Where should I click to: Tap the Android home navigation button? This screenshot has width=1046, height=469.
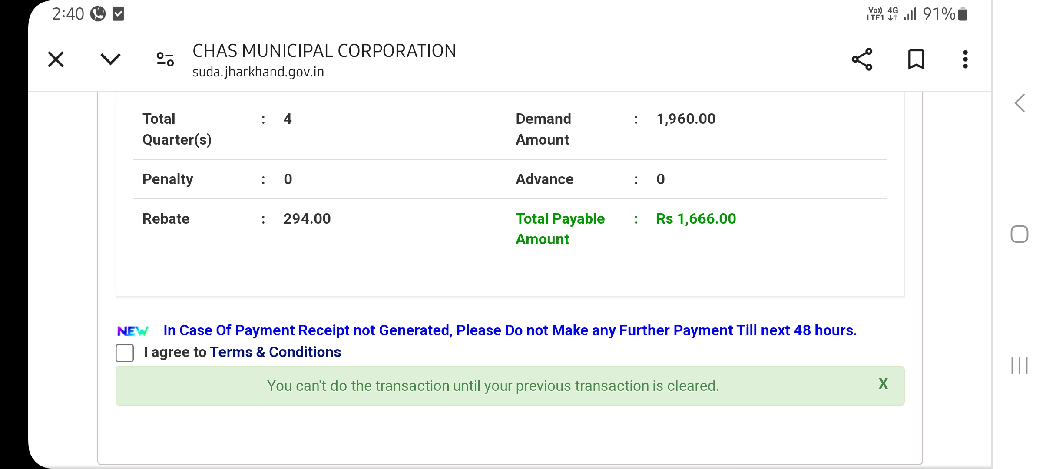point(1019,234)
